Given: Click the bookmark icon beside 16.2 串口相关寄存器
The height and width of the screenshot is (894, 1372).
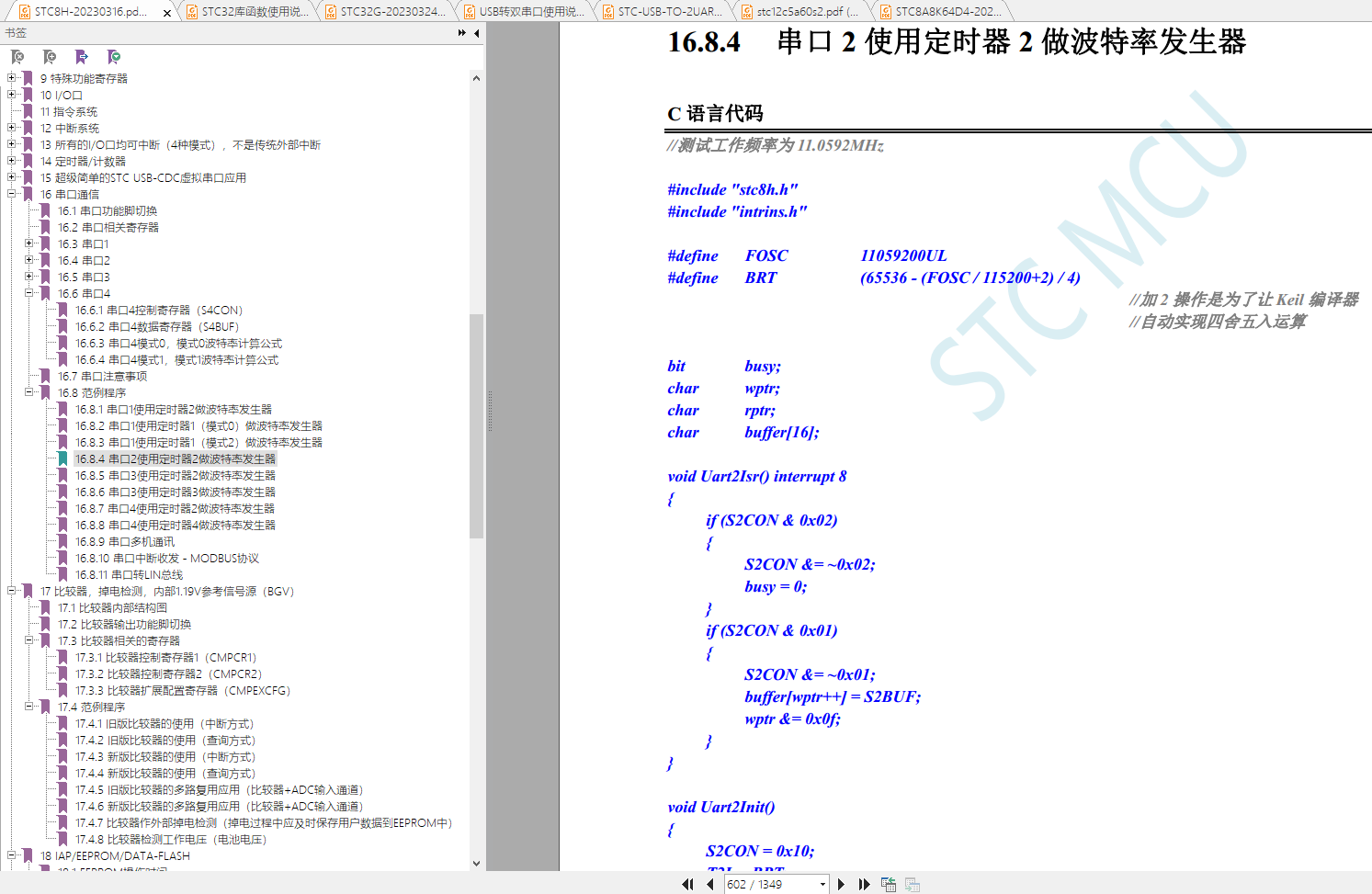Looking at the screenshot, I should pyautogui.click(x=45, y=228).
